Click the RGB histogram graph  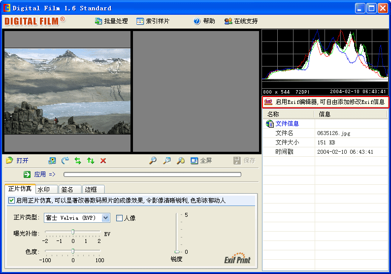(325, 55)
